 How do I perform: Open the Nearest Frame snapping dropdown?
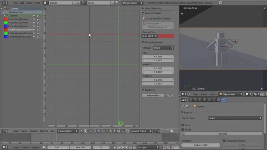coord(141,131)
